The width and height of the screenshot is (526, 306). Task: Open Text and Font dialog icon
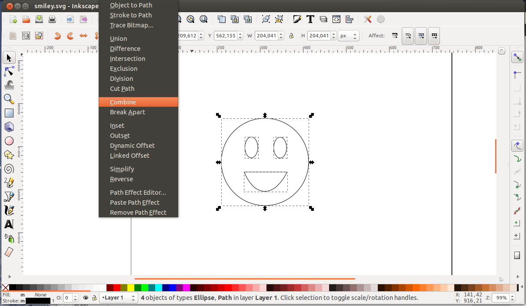[310, 19]
